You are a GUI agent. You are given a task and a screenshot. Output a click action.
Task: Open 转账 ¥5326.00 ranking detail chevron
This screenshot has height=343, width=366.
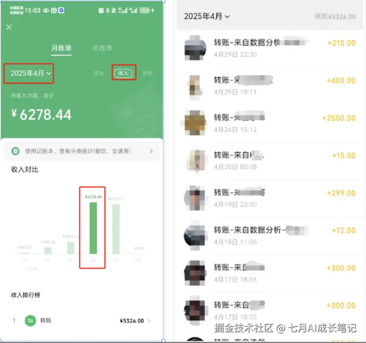(149, 321)
